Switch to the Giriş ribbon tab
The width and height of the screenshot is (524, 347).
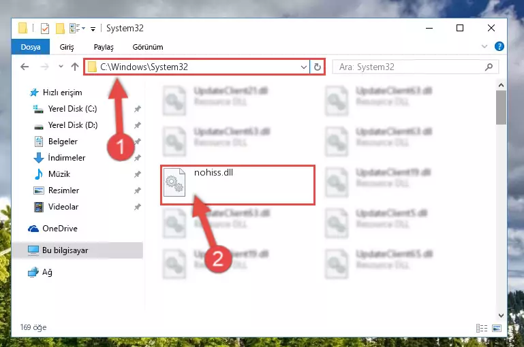pyautogui.click(x=67, y=47)
